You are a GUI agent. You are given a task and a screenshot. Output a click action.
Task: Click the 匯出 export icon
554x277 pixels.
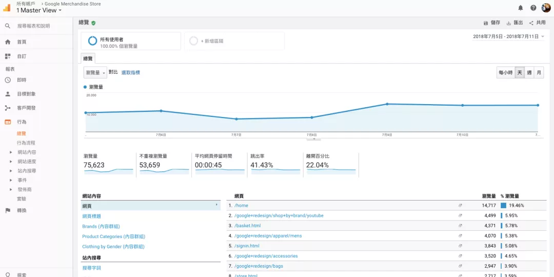point(509,23)
